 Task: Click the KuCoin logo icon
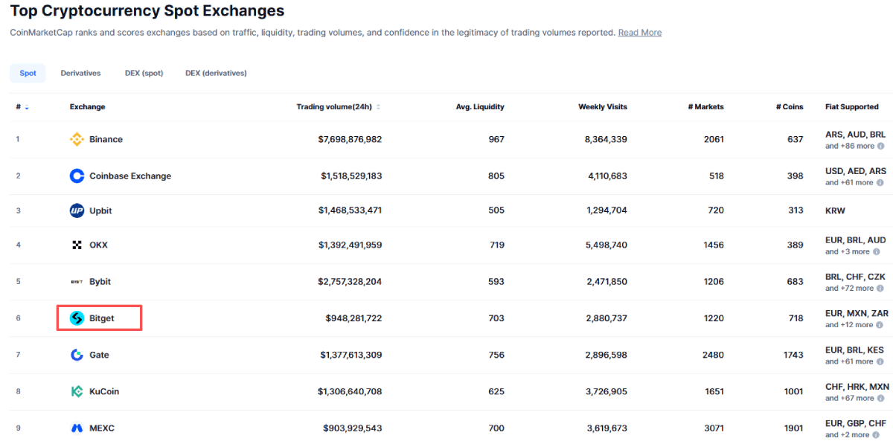77,391
